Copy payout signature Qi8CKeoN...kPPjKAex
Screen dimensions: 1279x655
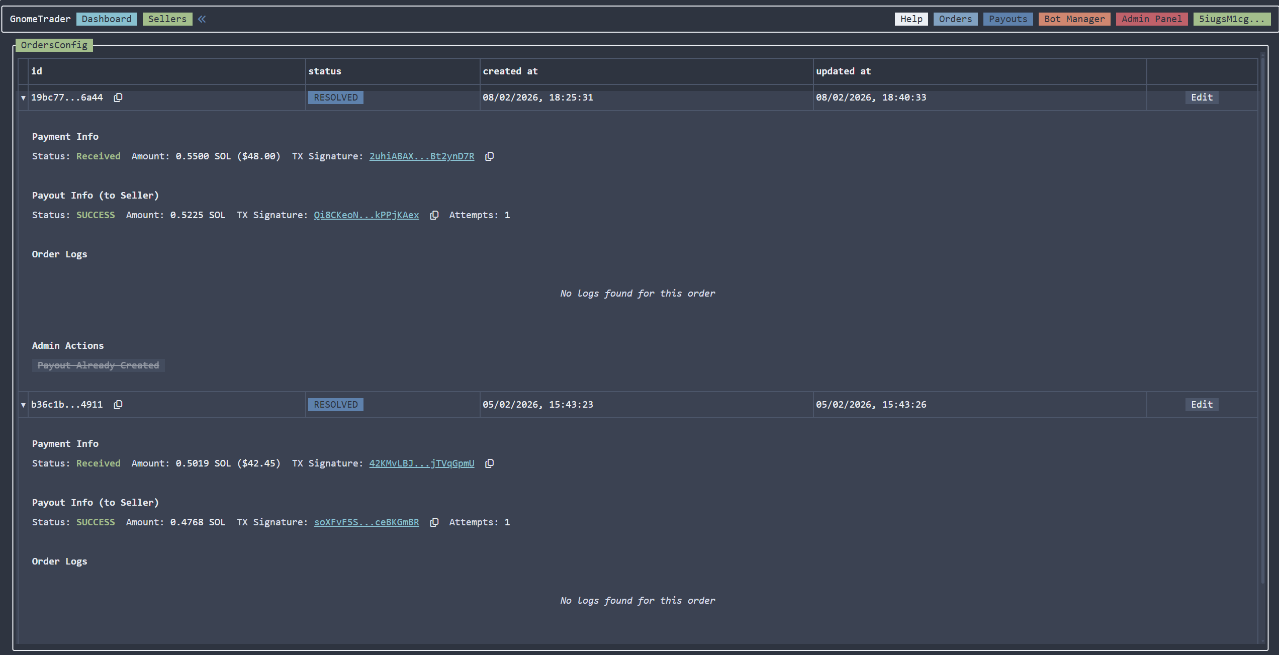tap(434, 215)
